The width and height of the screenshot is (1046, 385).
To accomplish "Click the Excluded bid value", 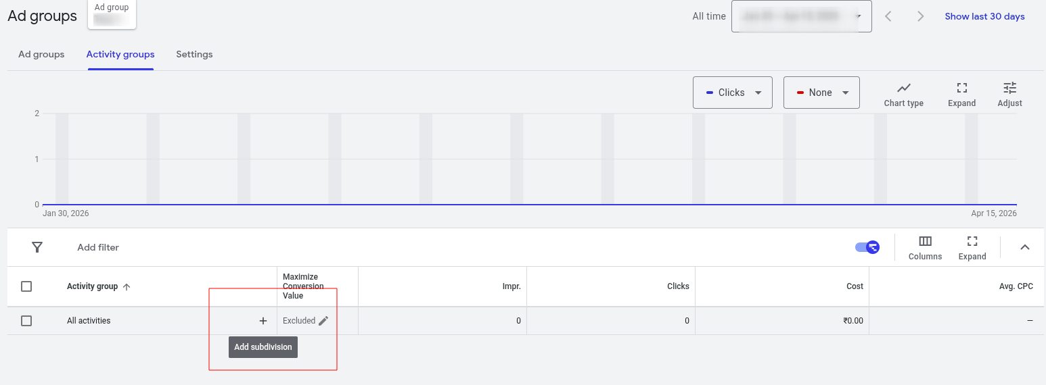I will click(299, 321).
